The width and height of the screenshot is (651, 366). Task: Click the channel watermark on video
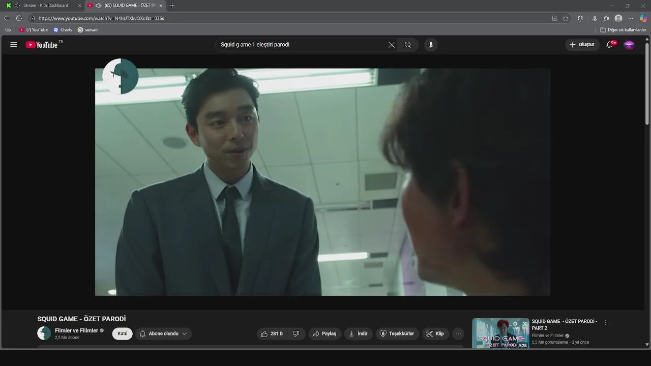[x=121, y=76]
